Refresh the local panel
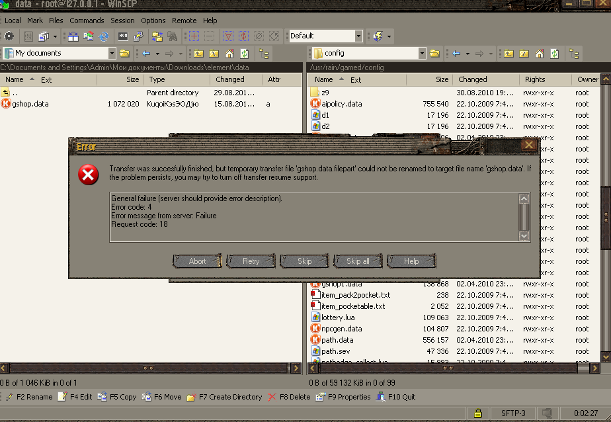611x422 pixels. 245,54
